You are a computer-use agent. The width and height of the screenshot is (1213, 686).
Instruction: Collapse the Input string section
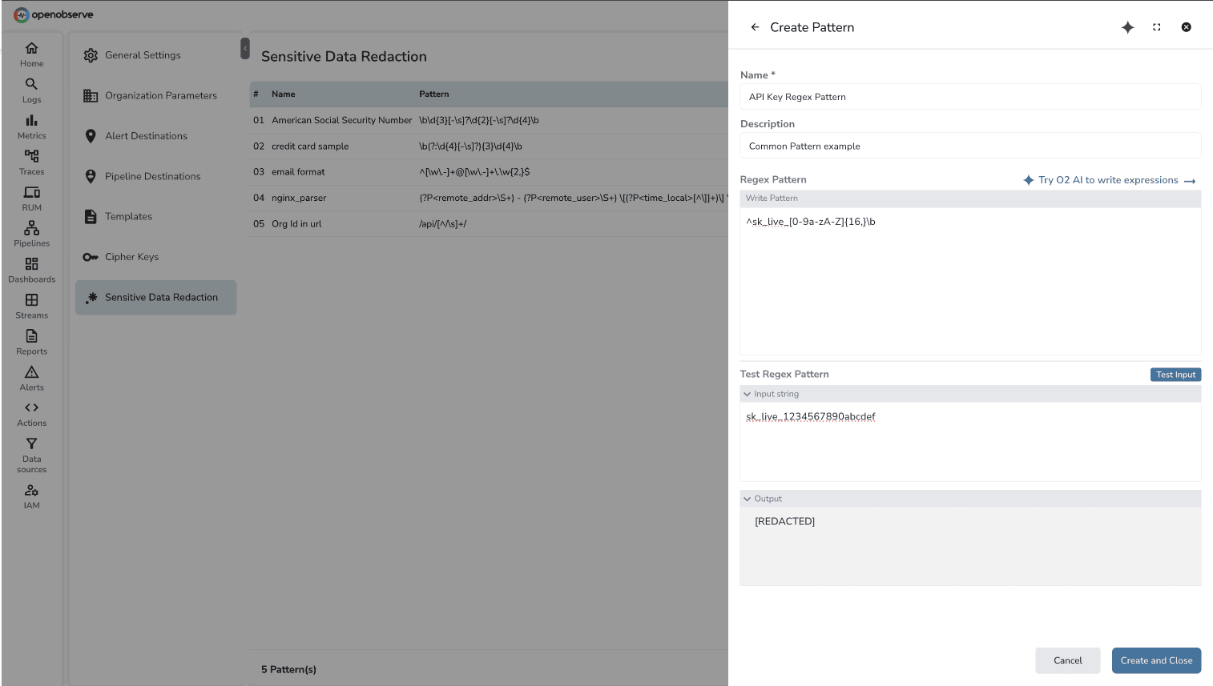(x=748, y=394)
